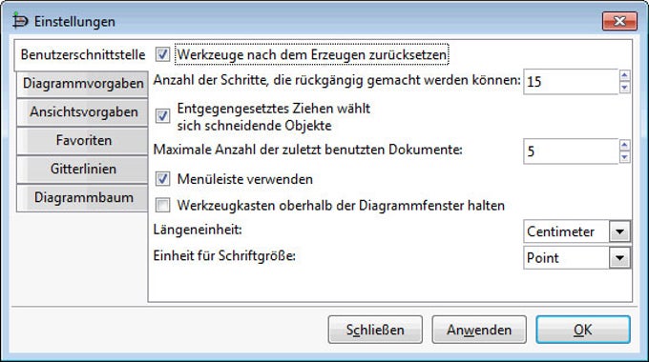
Task: Select the Favoriten tab
Action: tap(82, 140)
